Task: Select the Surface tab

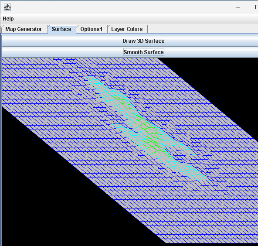Action: tap(61, 29)
